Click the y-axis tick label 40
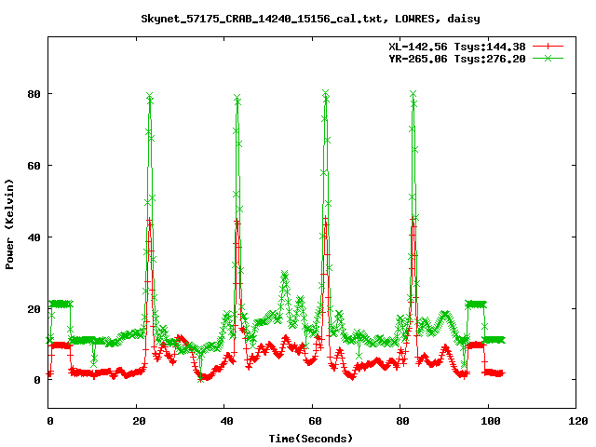Screen dimensions: 596x447 [x=34, y=237]
